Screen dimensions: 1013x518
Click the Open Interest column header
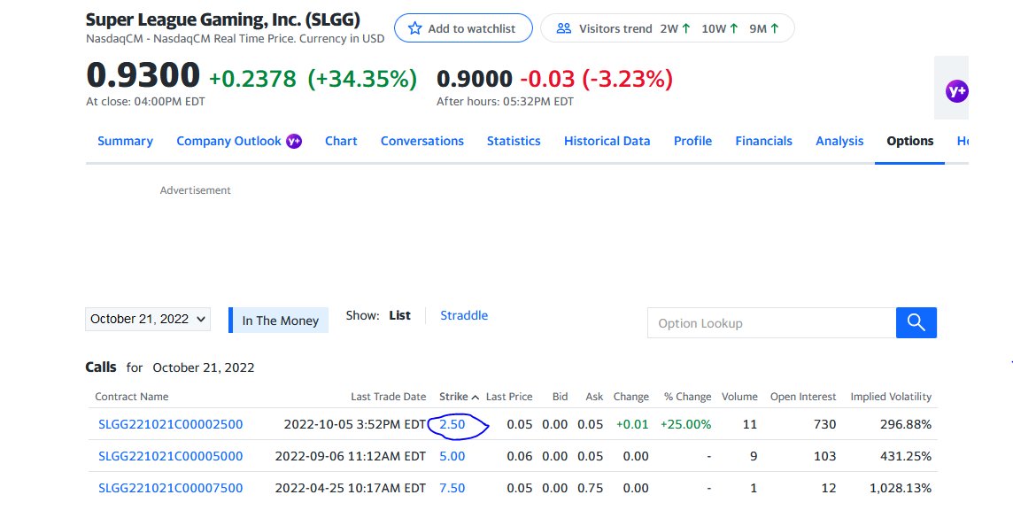point(803,397)
